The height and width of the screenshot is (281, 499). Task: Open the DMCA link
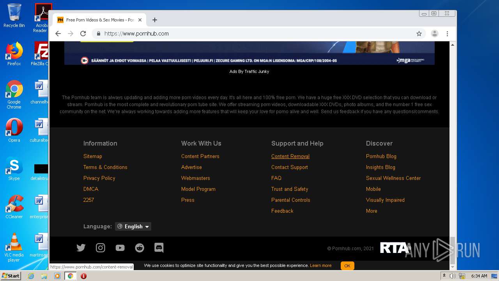[91, 189]
